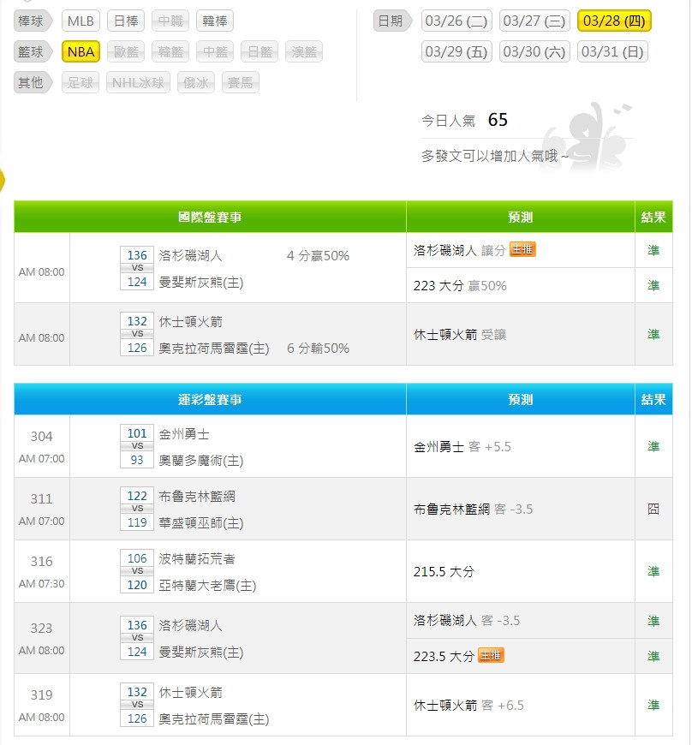692x745 pixels.
Task: Click 主推 badge beside 223.5 大分
Action: pyautogui.click(x=491, y=655)
